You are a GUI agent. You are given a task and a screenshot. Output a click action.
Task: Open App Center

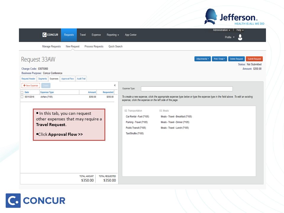[x=130, y=35]
